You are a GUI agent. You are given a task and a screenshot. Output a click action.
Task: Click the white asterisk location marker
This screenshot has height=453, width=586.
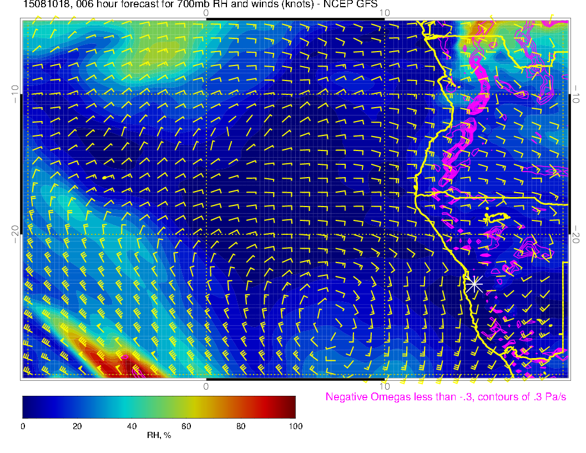473,284
